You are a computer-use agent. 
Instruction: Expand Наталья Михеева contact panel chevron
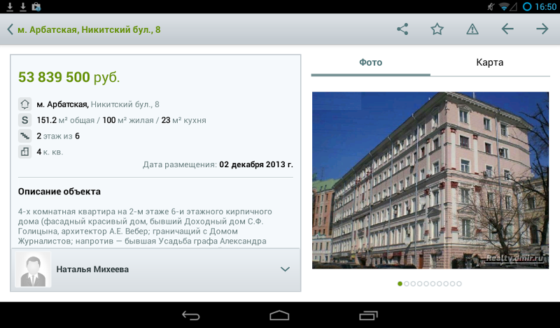285,269
